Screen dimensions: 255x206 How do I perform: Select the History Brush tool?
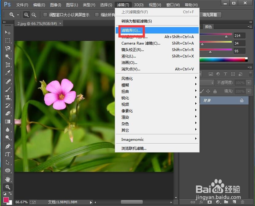point(8,105)
